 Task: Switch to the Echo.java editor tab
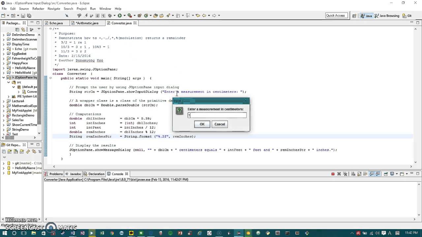tap(56, 23)
